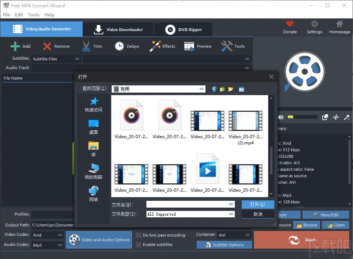Switch to DVD Ripper tab

coord(183,29)
